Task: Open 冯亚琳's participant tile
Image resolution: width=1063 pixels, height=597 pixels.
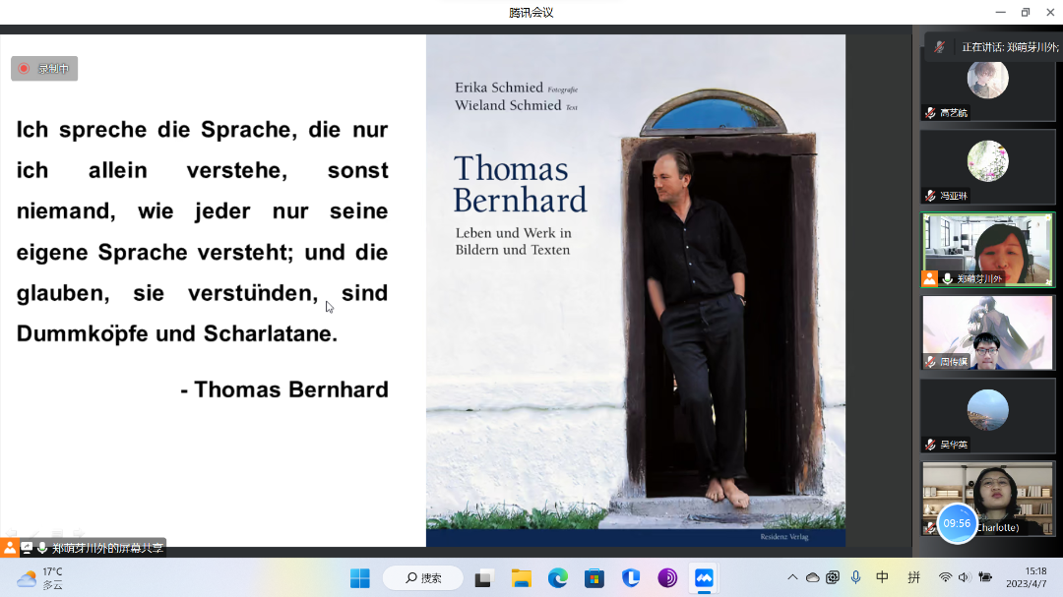Action: point(988,166)
